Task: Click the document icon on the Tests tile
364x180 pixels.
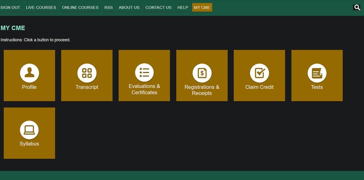Action: pos(317,73)
